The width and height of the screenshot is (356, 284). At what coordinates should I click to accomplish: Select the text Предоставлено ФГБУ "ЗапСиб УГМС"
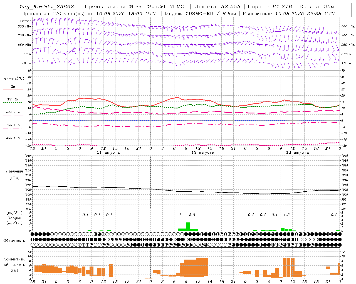(x=136, y=7)
